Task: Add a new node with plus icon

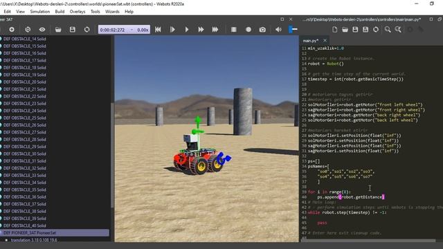Action: click(x=12, y=29)
